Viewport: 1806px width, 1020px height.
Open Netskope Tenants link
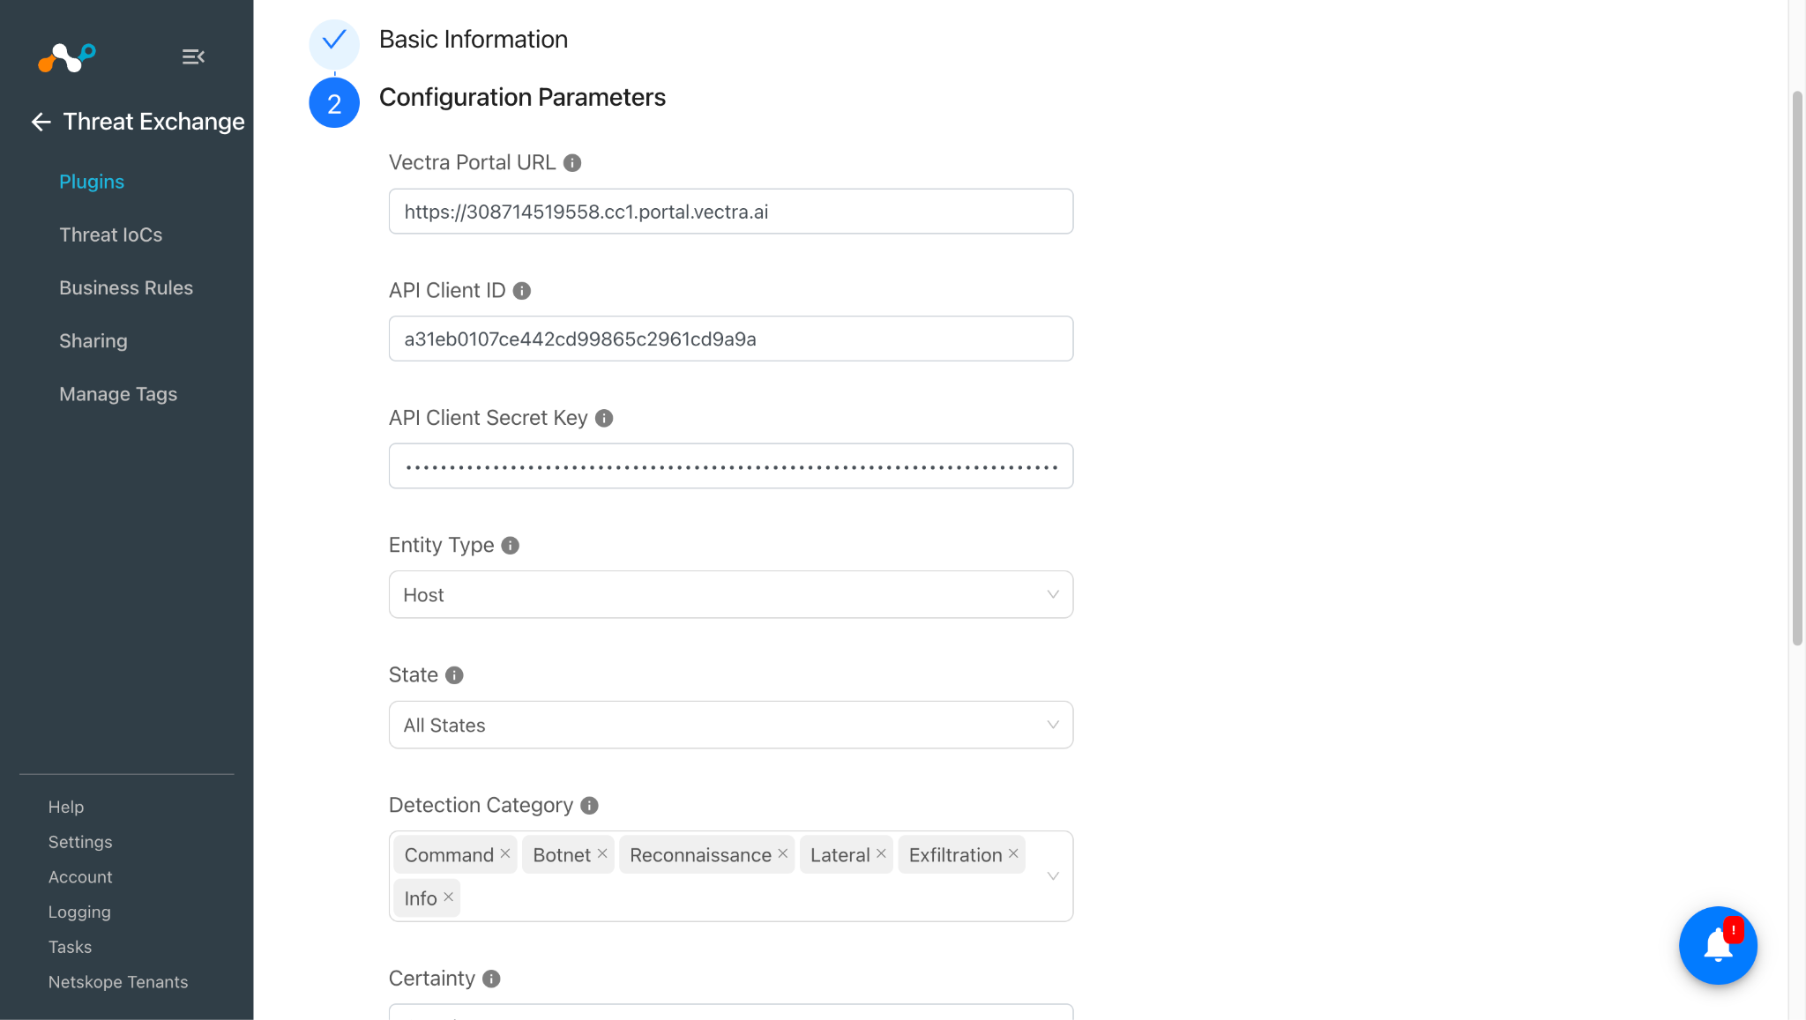(118, 982)
